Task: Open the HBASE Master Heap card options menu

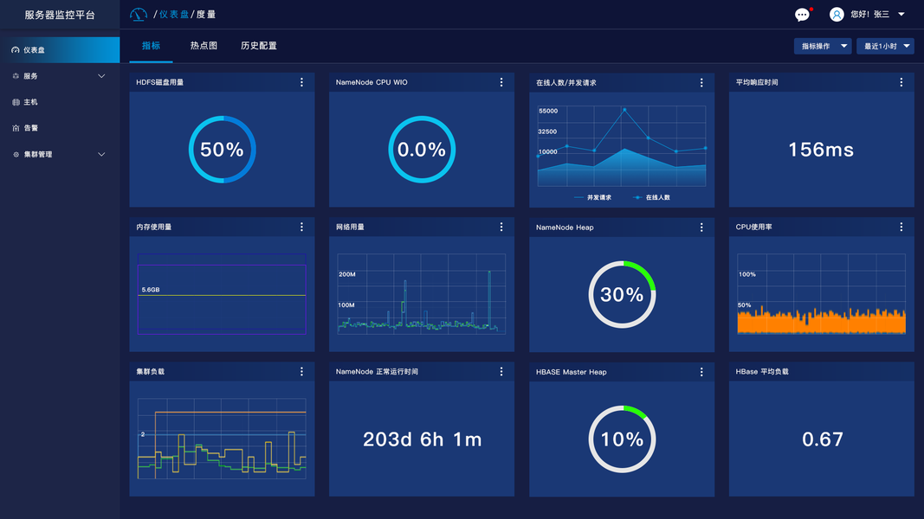Action: 701,372
